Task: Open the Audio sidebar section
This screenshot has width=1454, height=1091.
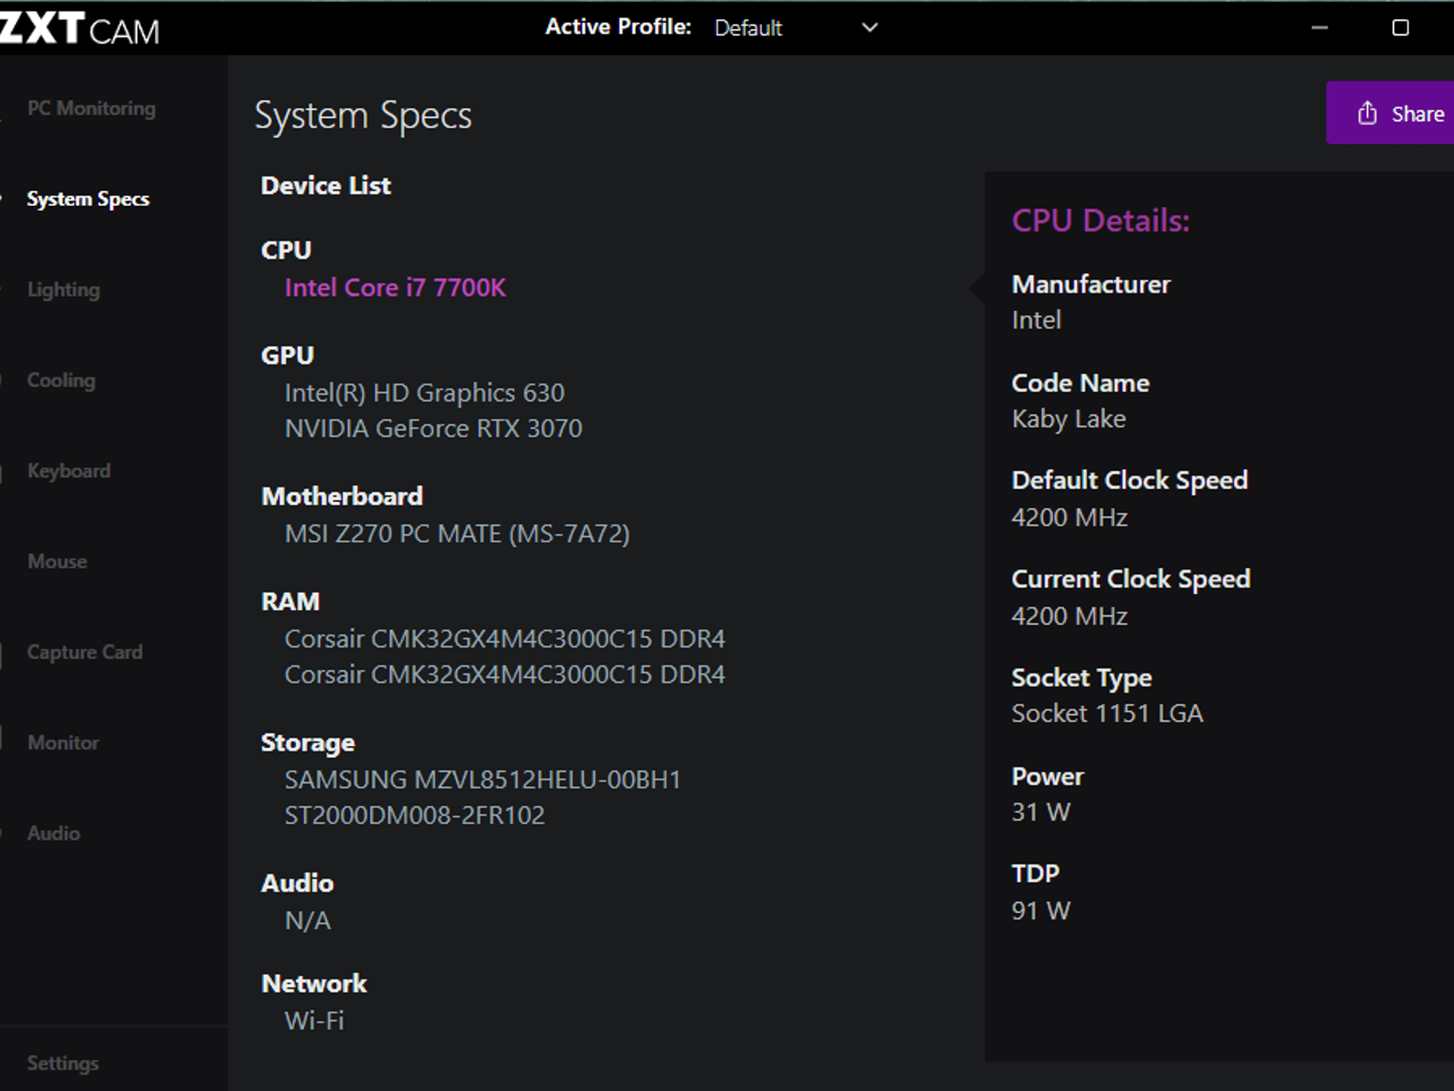Action: [53, 833]
